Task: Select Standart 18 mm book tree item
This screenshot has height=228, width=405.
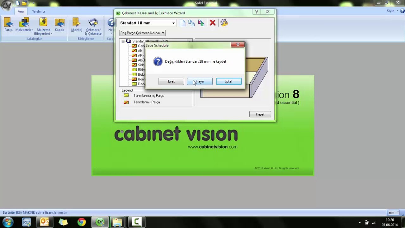Action: coord(150,41)
